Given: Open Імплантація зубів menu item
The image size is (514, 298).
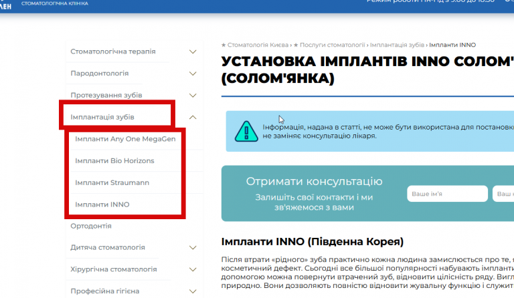Looking at the screenshot, I should coord(102,117).
